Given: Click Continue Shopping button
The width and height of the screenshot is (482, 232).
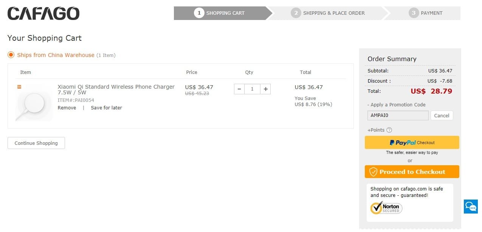Looking at the screenshot, I should point(36,143).
